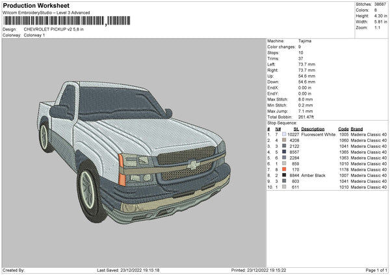
Task: Select the Fluorescent White description
Action: (318, 134)
